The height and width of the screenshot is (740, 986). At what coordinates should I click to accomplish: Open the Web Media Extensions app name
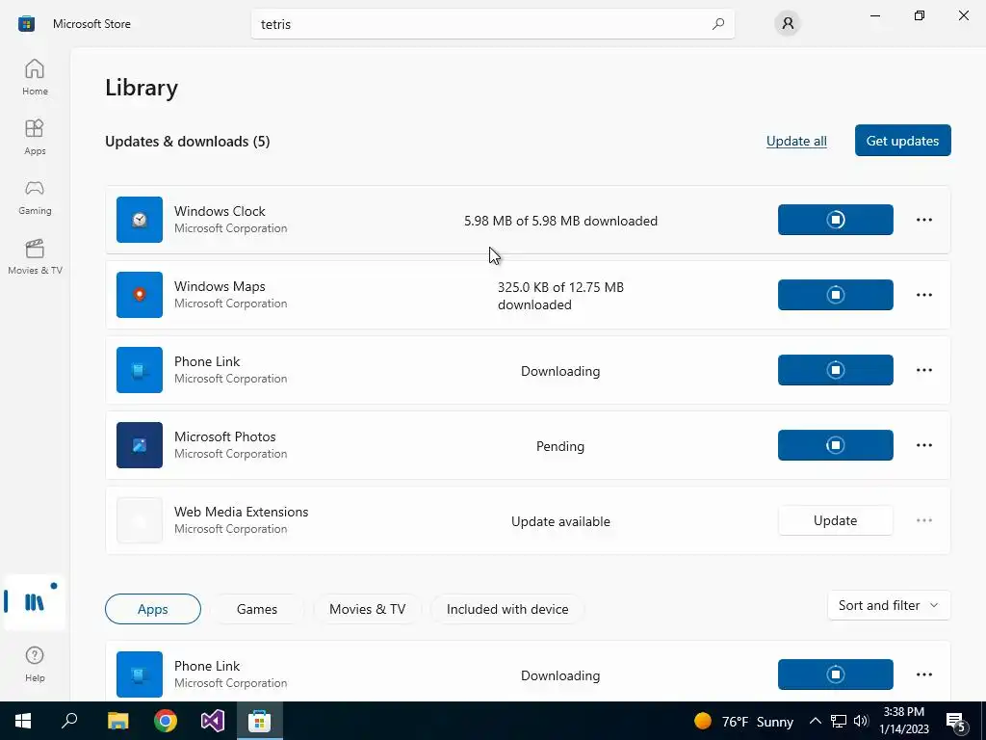[242, 512]
